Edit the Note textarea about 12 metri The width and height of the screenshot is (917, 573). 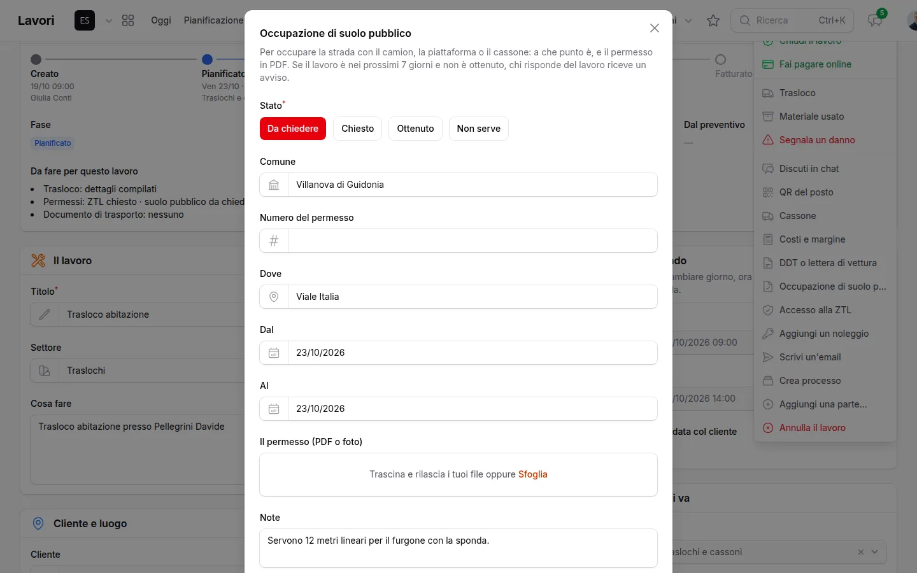point(458,548)
